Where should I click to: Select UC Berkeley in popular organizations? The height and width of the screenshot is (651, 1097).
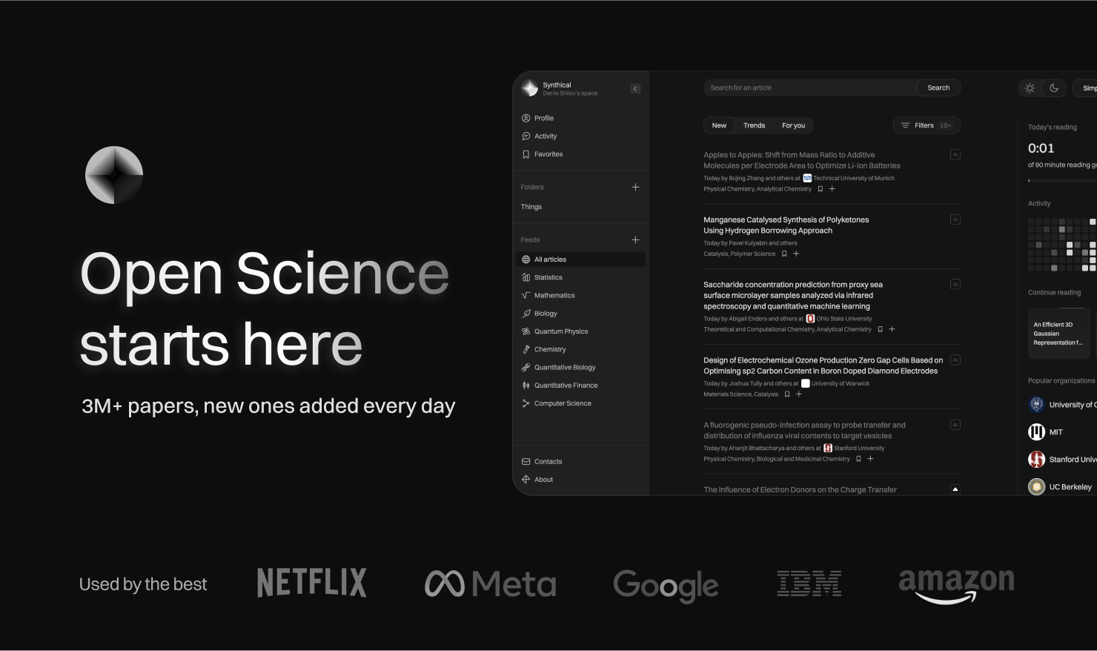tap(1060, 487)
